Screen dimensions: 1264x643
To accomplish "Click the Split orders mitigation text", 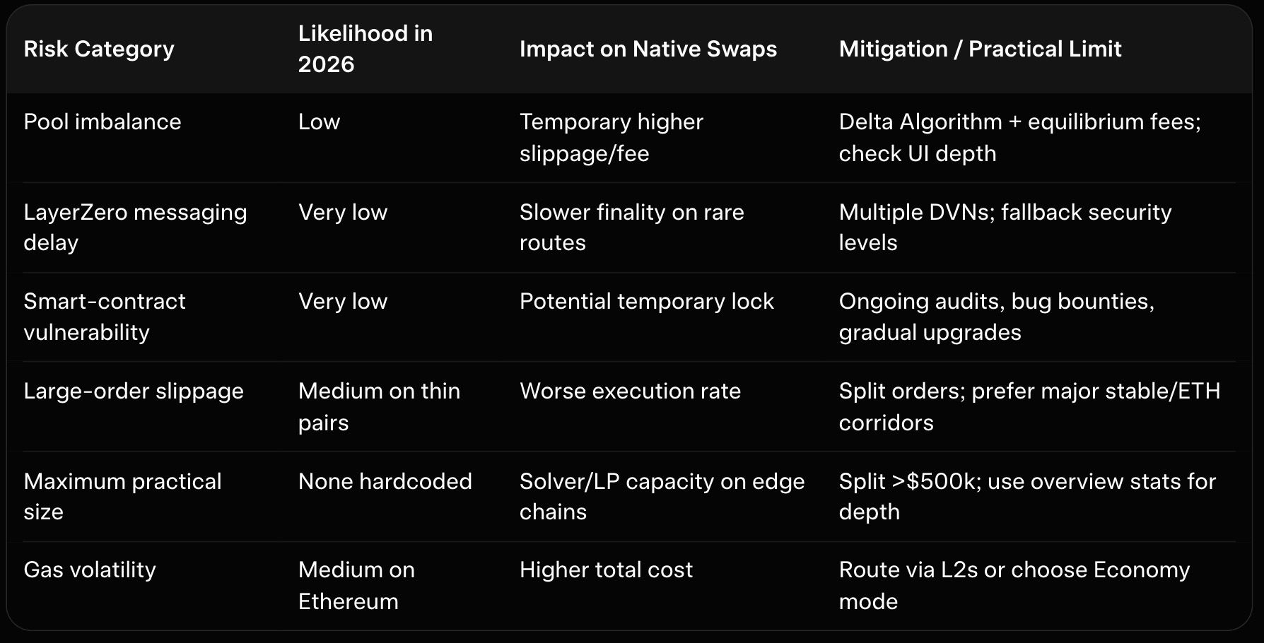I will [x=1029, y=406].
